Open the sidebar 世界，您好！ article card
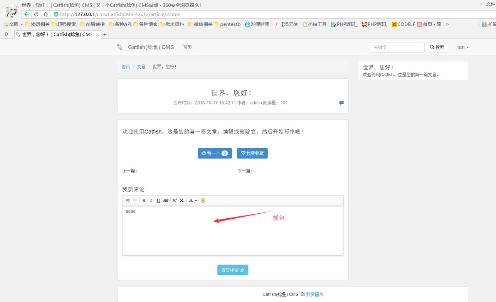Image resolution: width=496 pixels, height=302 pixels. pos(413,71)
